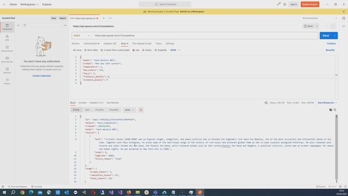Click the network globe icon beside Status

tap(266, 103)
